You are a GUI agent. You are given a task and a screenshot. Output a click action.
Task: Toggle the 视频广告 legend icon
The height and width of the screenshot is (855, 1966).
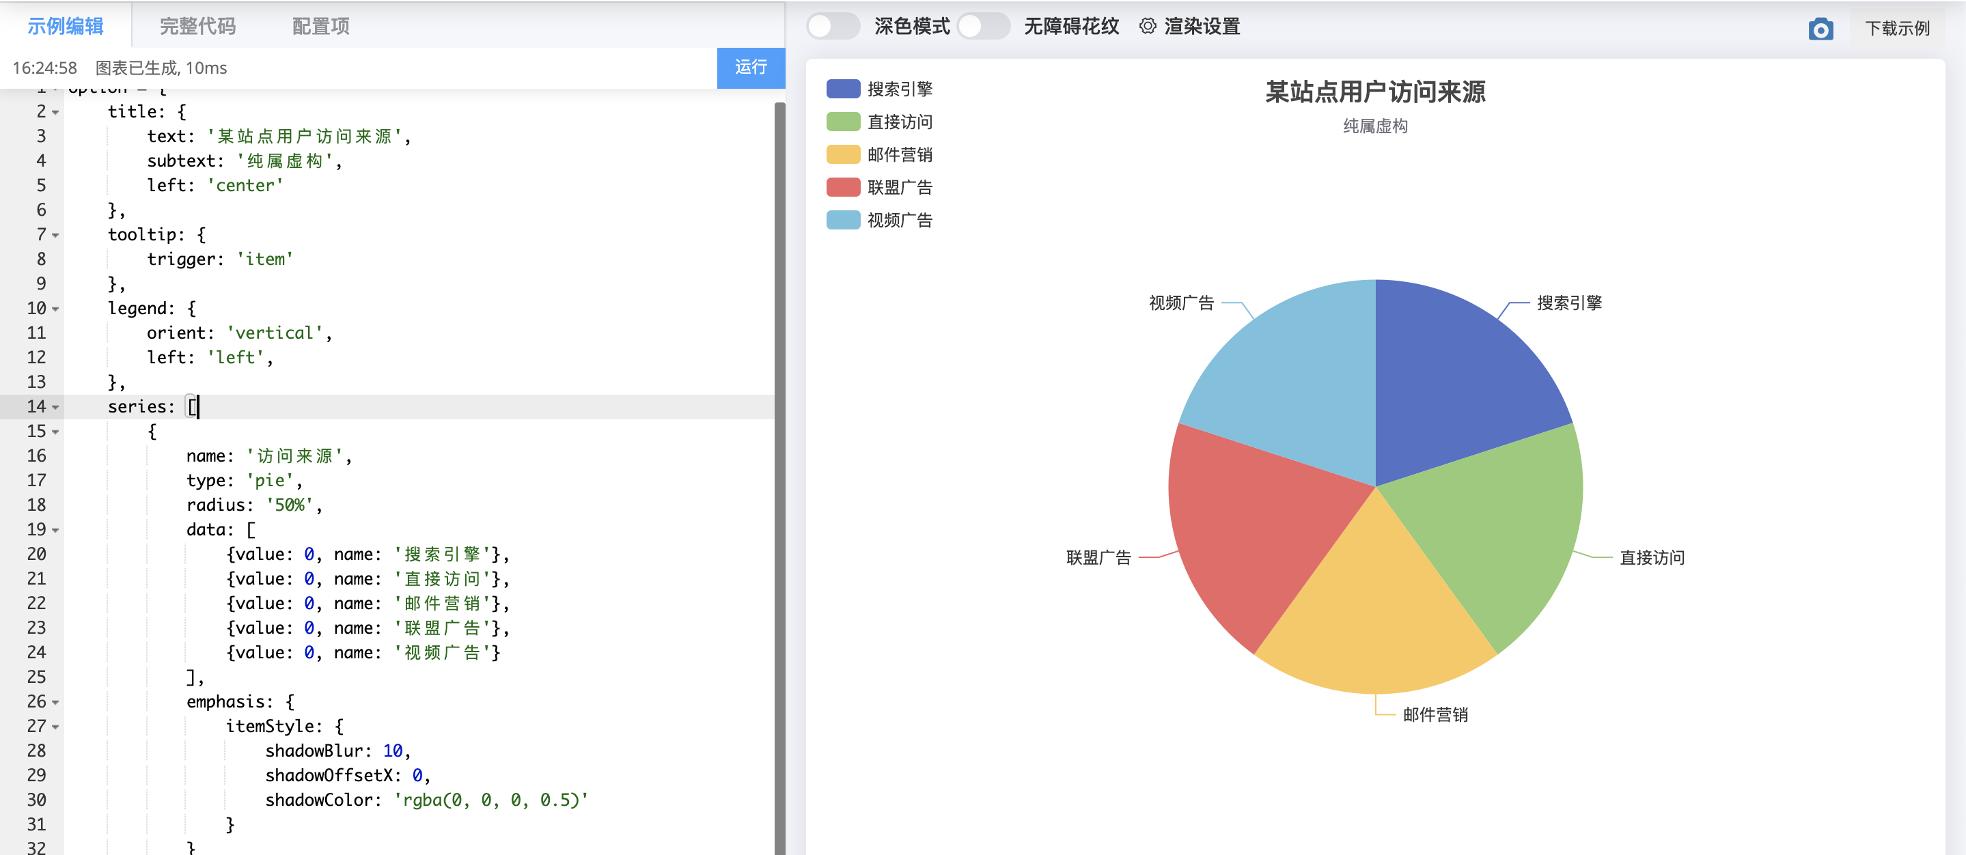(842, 220)
